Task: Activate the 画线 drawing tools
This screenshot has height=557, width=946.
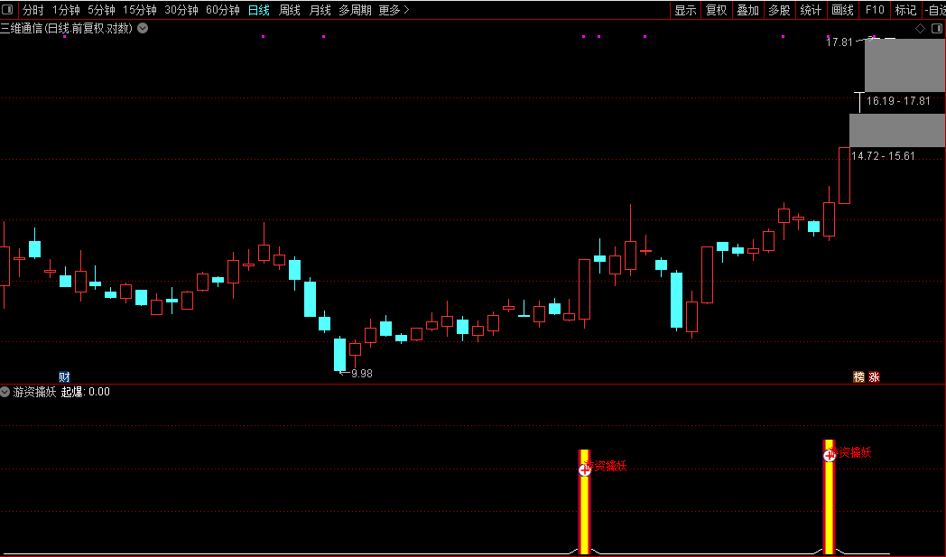Action: [x=842, y=10]
